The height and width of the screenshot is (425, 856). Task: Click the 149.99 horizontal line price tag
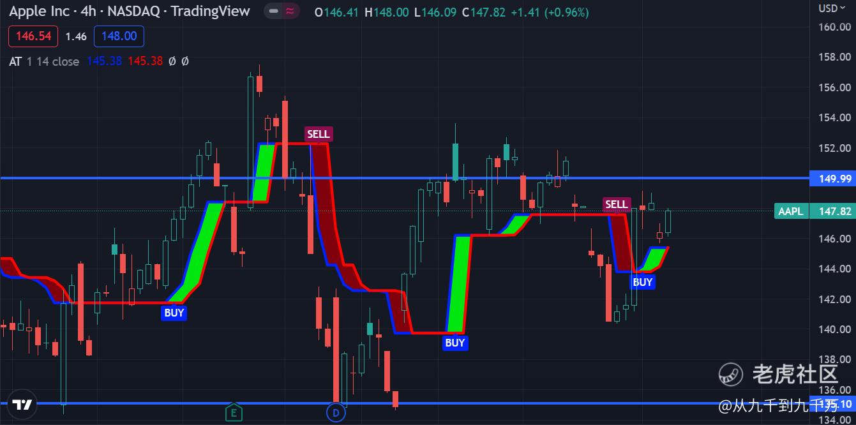tap(832, 178)
